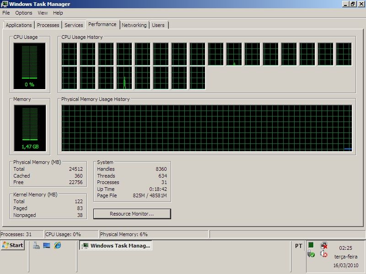Restore down the Task Manager window
This screenshot has height=274, width=366.
coord(353,4)
